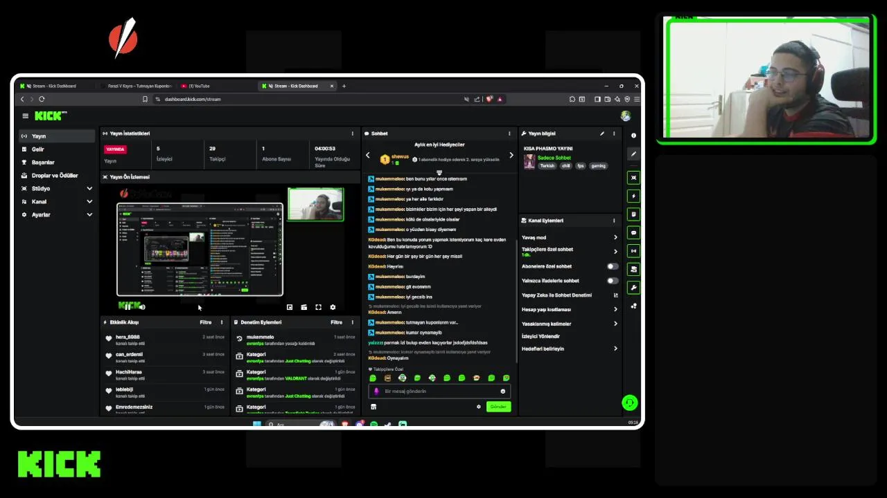Click the chat message input field
This screenshot has height=498, width=887.
(439, 391)
